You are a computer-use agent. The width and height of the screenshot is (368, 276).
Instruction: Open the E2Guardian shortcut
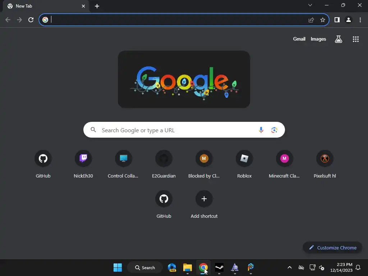coord(164,164)
